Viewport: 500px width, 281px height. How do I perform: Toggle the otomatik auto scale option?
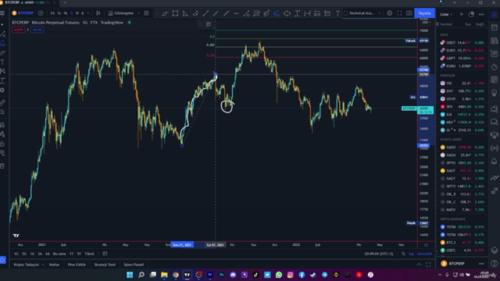(x=424, y=254)
